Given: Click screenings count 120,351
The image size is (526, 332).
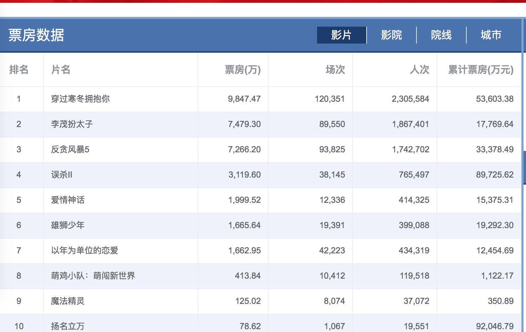Looking at the screenshot, I should [330, 99].
